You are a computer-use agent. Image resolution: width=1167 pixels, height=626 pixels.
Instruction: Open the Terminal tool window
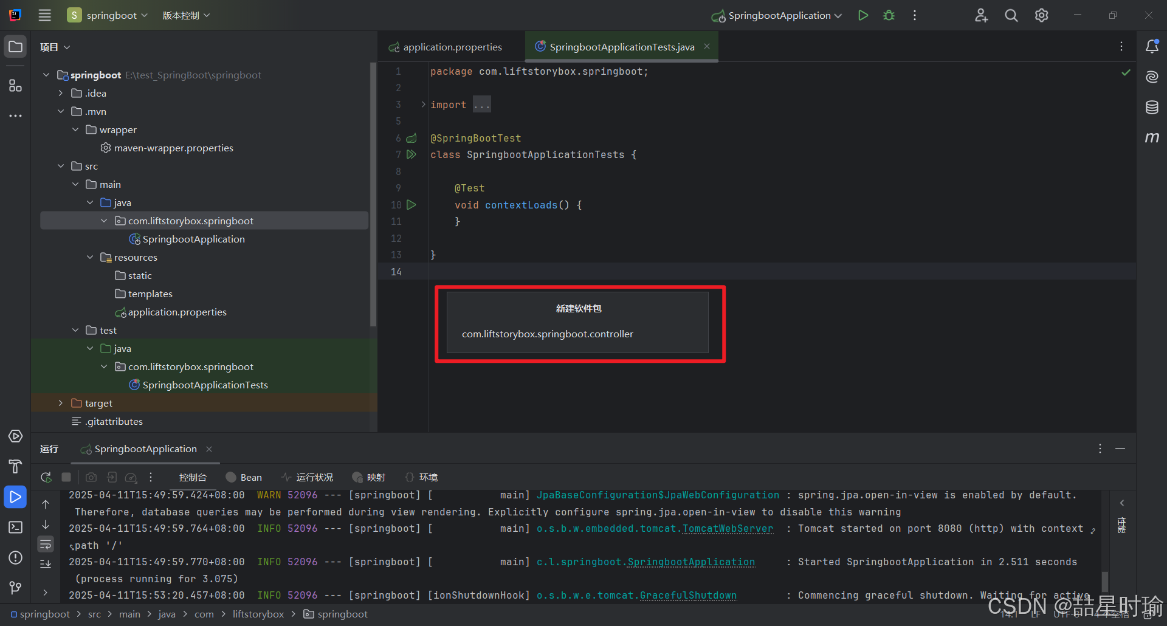[16, 527]
